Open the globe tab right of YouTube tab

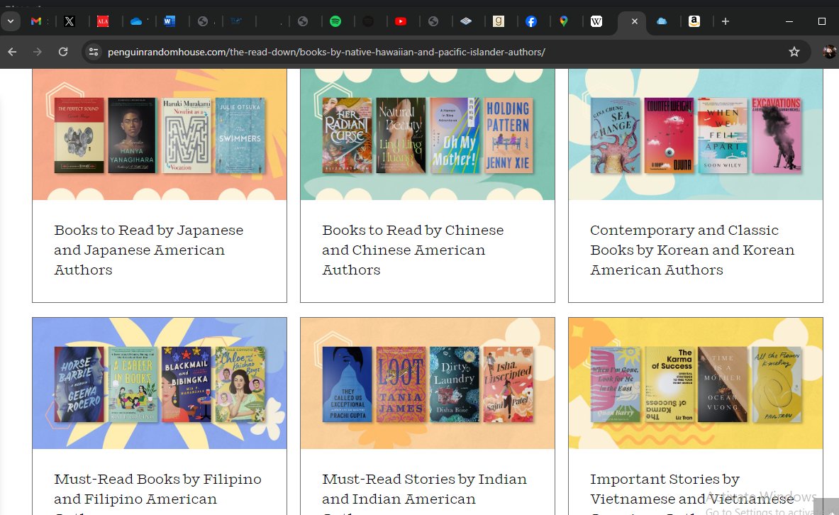pyautogui.click(x=433, y=21)
